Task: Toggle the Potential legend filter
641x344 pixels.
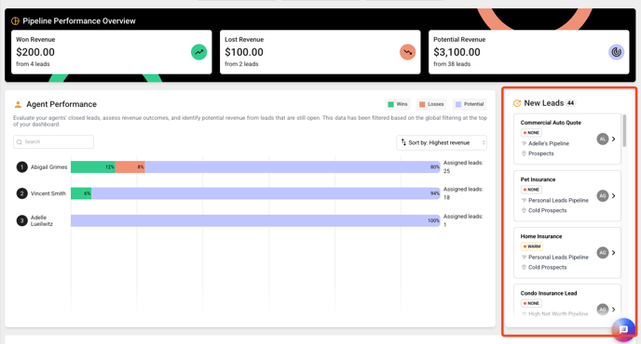Action: click(470, 104)
